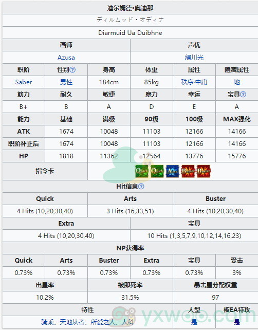Open the illustrator link Azusa

66,58
